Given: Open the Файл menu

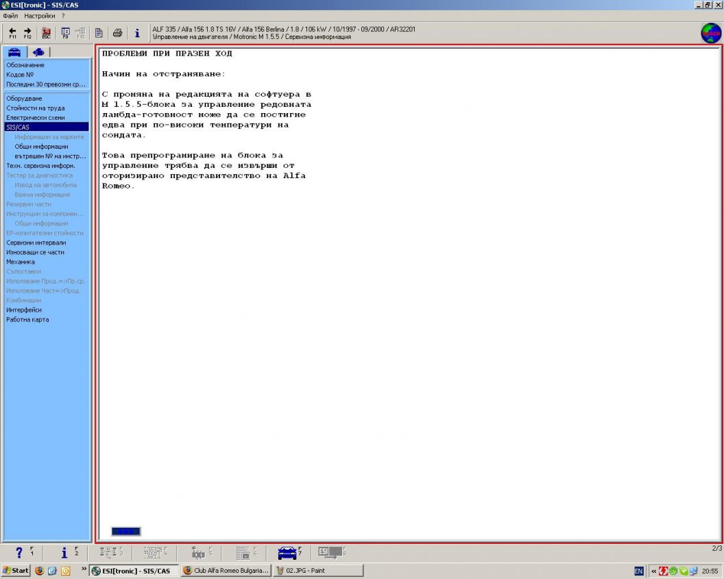Looking at the screenshot, I should pyautogui.click(x=10, y=15).
